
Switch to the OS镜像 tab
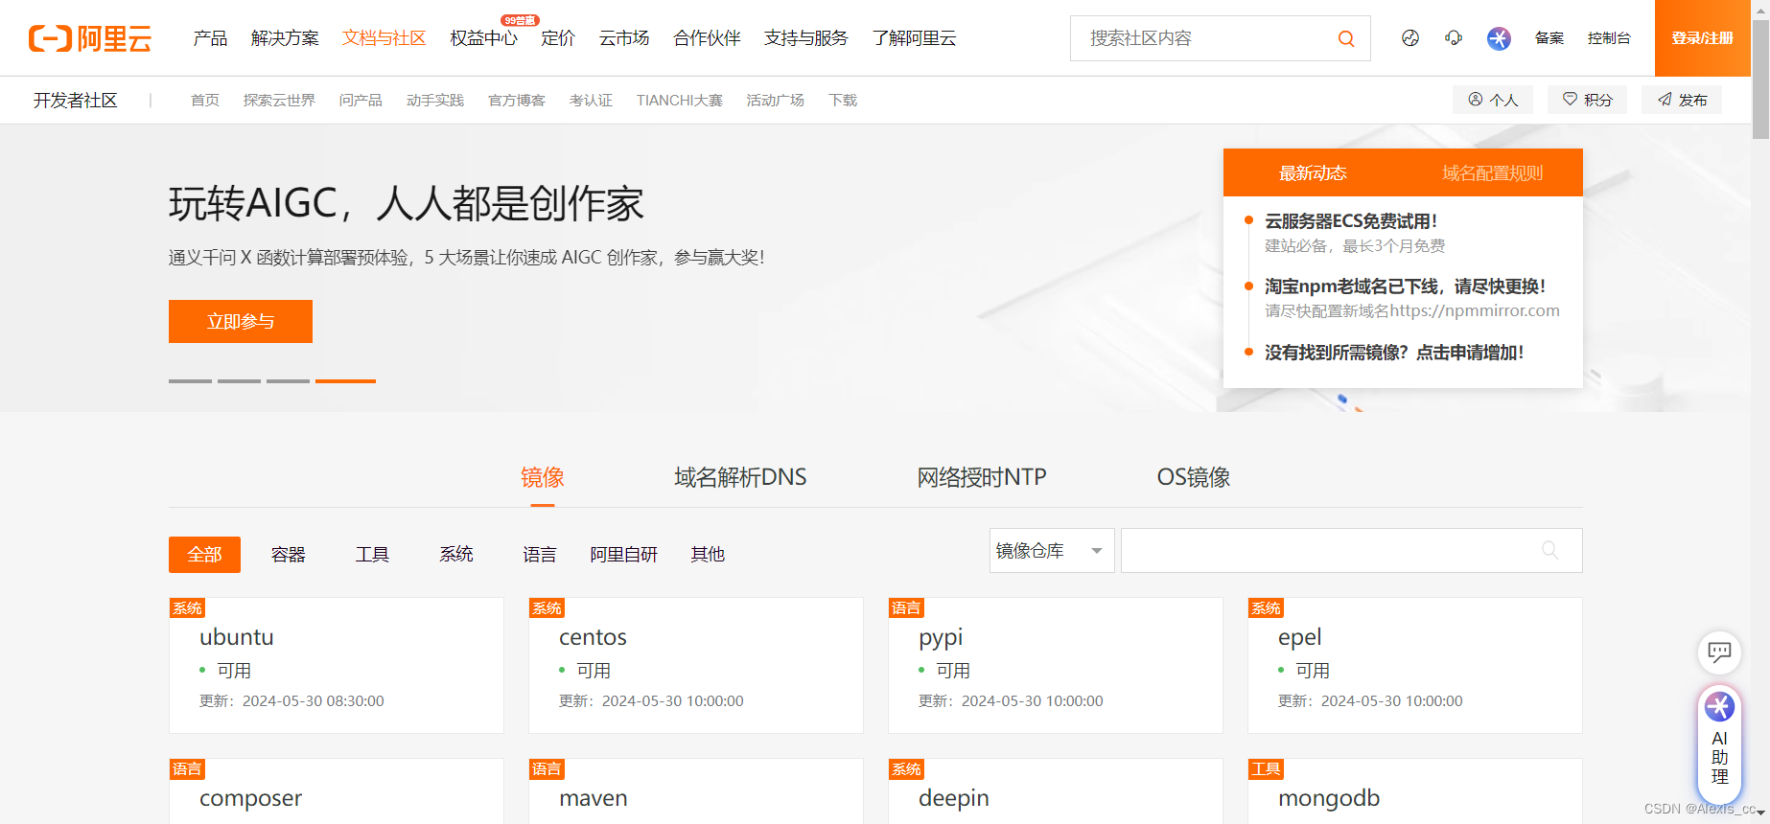click(1194, 477)
